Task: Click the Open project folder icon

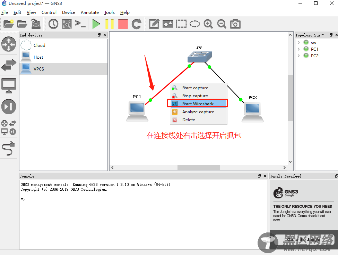Action: [22, 24]
